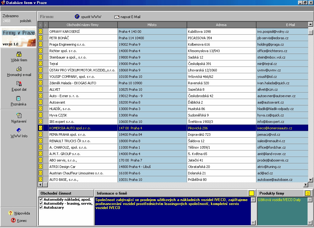Click the Nápověda help question mark icon
Viewport: 314px width, 228px height.
point(10,213)
